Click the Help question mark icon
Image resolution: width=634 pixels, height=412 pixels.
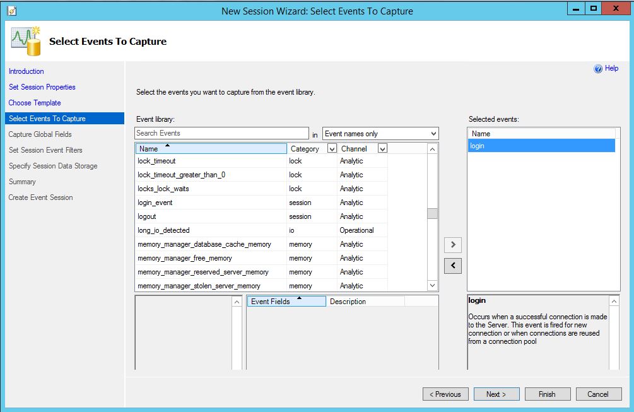point(597,69)
